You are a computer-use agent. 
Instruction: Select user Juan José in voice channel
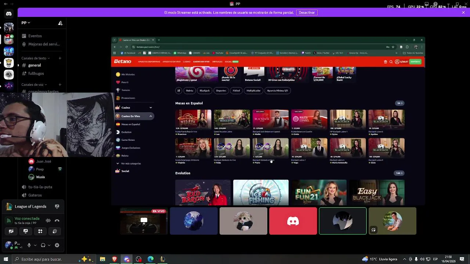[40, 161]
